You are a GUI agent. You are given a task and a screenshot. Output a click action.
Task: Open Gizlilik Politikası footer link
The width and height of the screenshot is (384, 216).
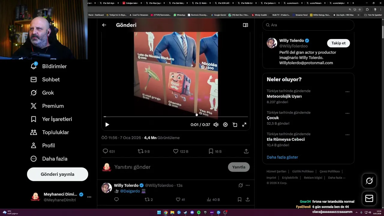point(303,171)
